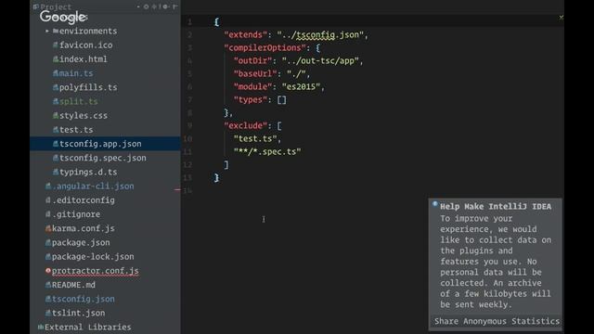Click the scroll-from-source target icon
Screen dimensions: 594x334
147,6
